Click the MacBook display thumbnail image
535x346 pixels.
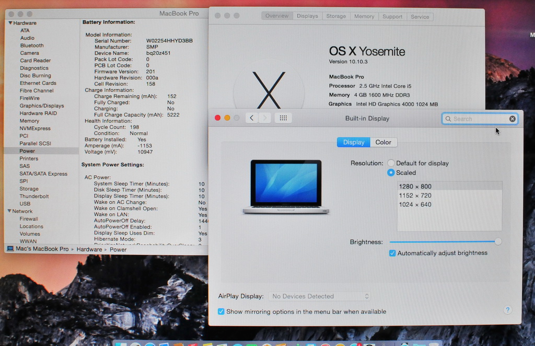point(286,187)
